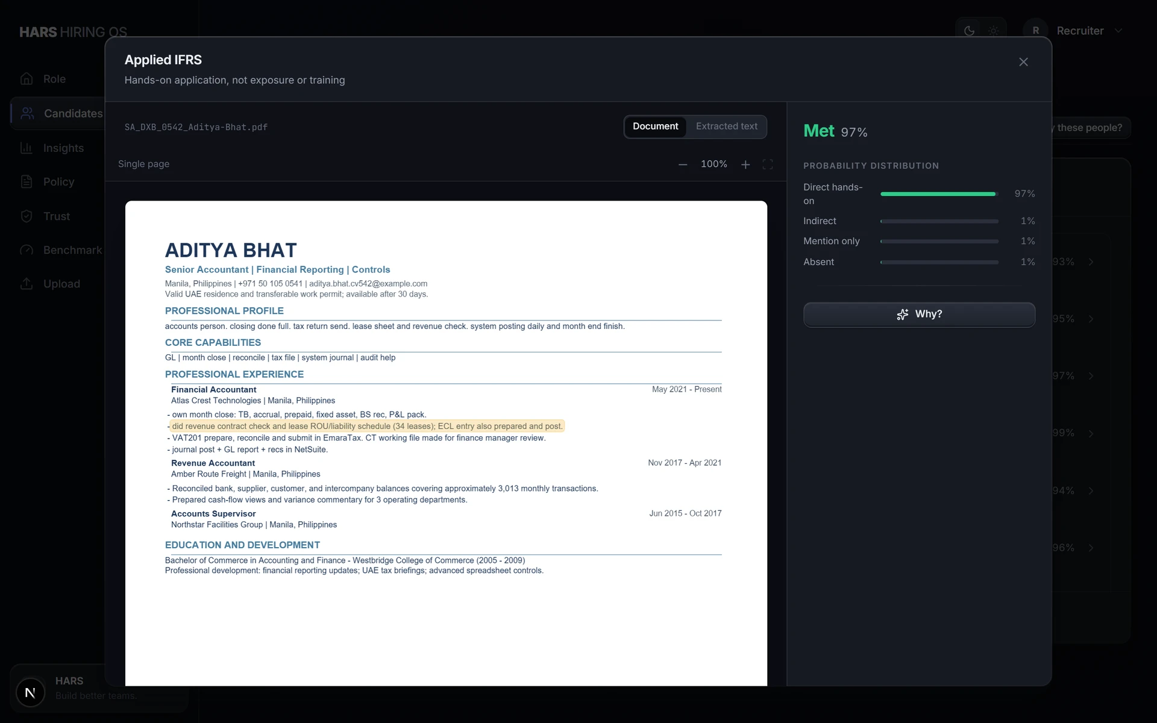Screen dimensions: 1157x723
Task: Switch to Extracted text view
Action: [726, 127]
